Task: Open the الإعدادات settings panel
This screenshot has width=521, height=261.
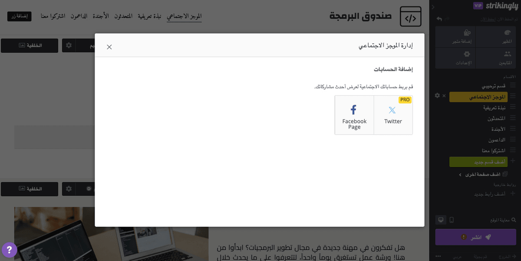Action: (x=455, y=58)
